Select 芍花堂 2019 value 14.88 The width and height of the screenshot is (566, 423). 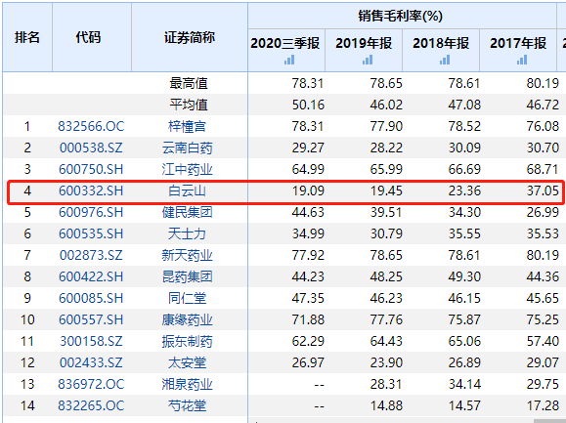386,405
